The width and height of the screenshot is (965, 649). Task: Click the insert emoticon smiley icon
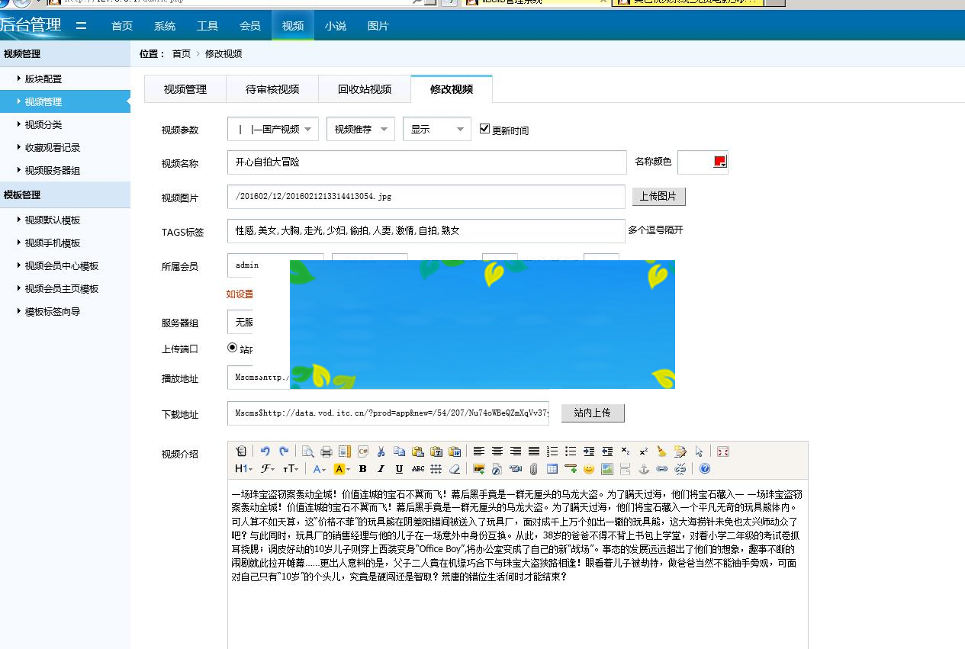588,469
